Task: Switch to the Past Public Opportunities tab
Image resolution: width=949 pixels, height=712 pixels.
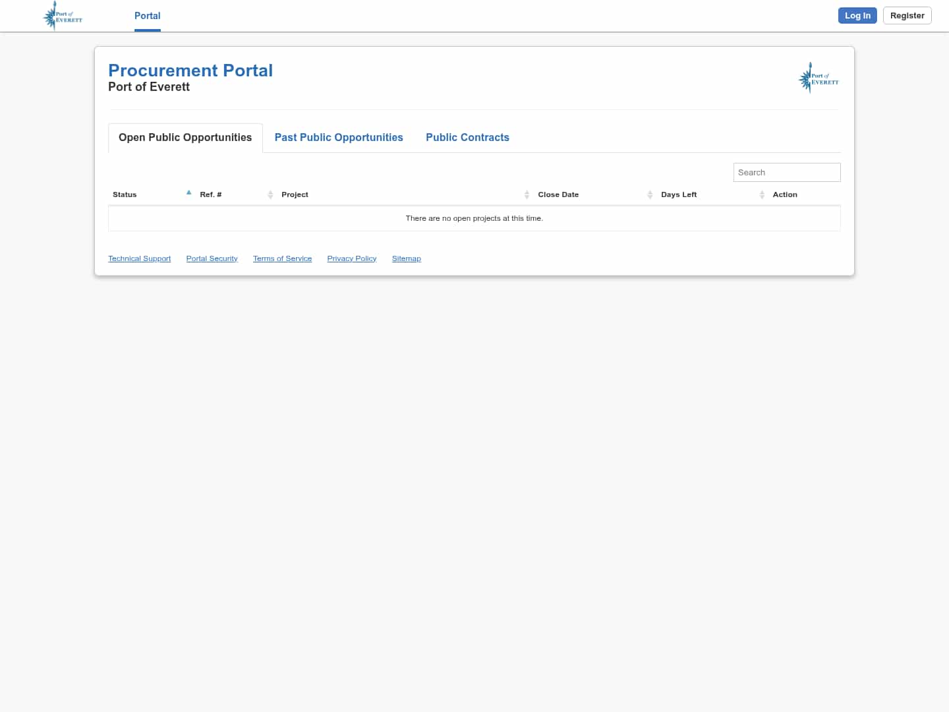Action: tap(339, 137)
